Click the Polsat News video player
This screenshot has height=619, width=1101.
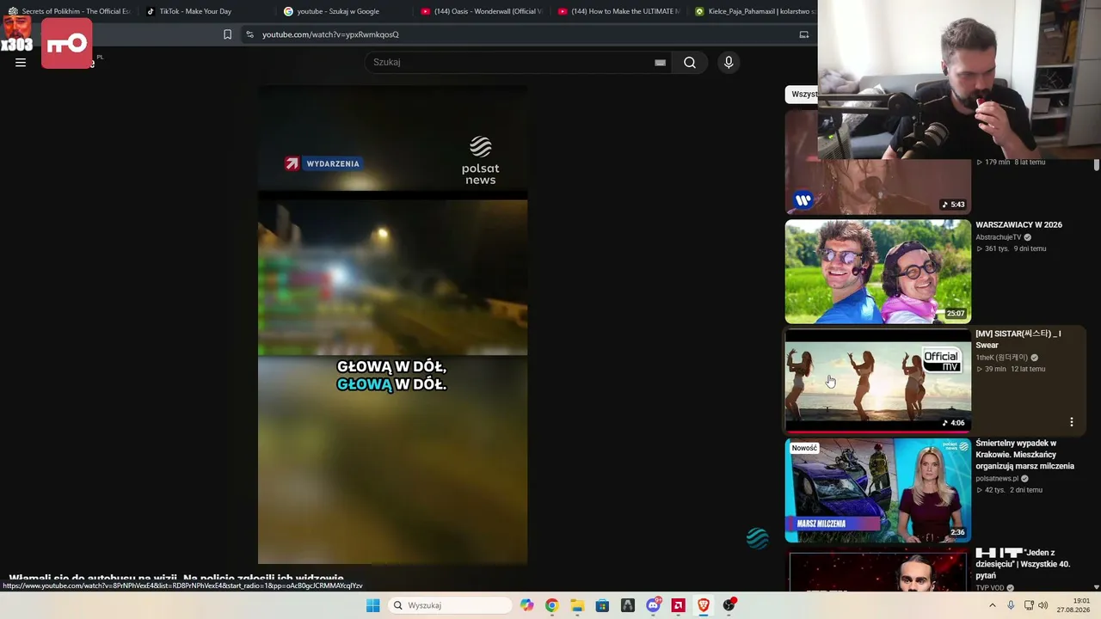point(393,325)
